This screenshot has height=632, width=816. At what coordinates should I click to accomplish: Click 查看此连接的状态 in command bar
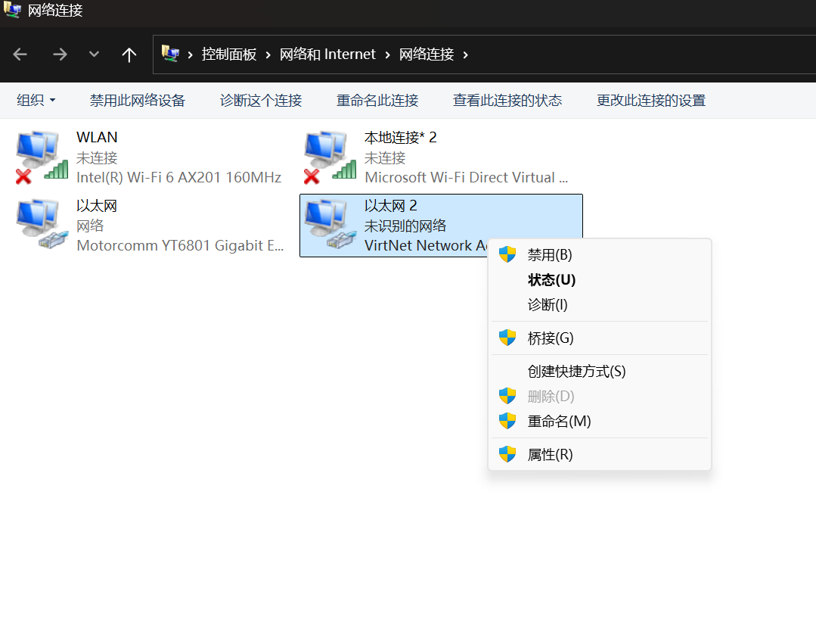pyautogui.click(x=507, y=100)
